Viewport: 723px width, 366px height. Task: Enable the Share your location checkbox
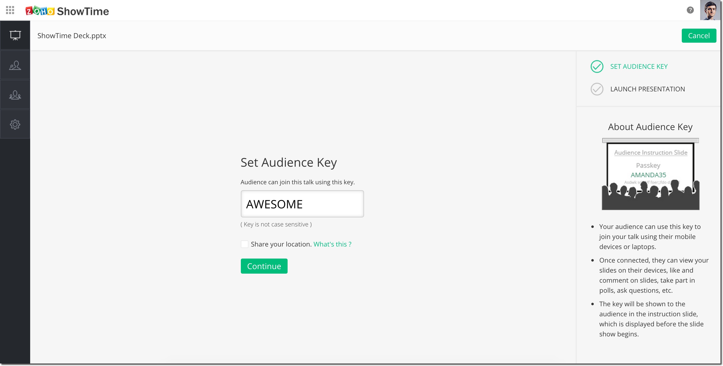[244, 244]
